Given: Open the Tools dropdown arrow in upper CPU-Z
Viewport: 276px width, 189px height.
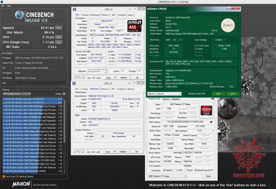Looking at the screenshot, I should coord(115,77).
